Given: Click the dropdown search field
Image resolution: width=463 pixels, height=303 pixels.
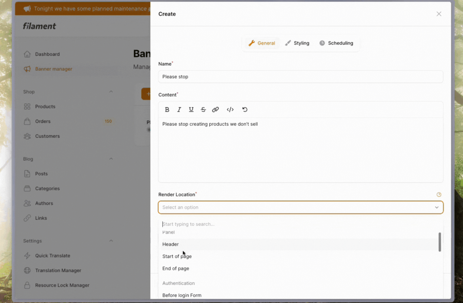Looking at the screenshot, I should tap(300, 224).
